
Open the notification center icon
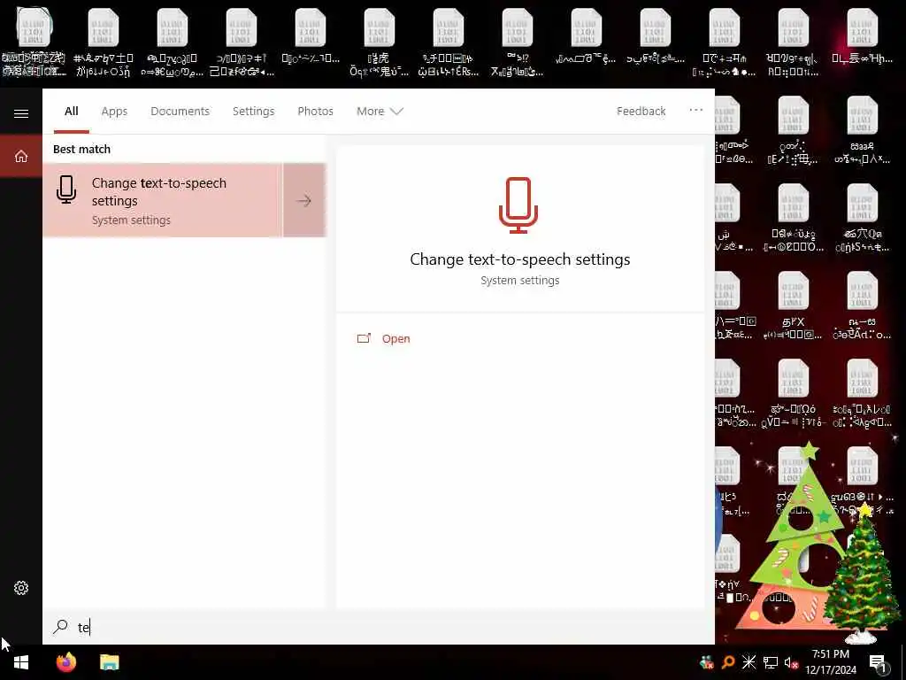tap(879, 663)
